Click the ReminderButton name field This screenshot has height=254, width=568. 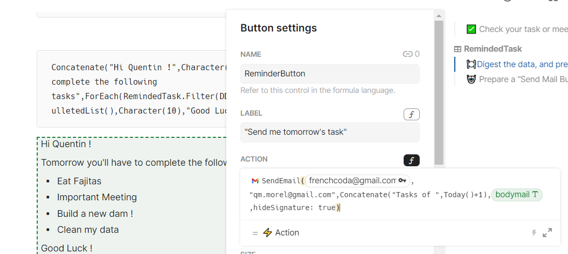click(x=330, y=74)
